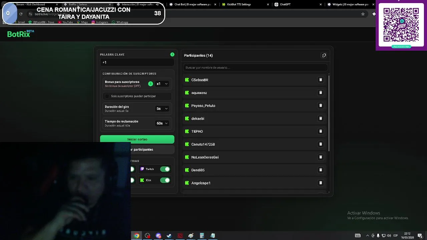Open Tiempo de reclamación 60s dropdown
Screen dimensions: 427x240
click(162, 123)
